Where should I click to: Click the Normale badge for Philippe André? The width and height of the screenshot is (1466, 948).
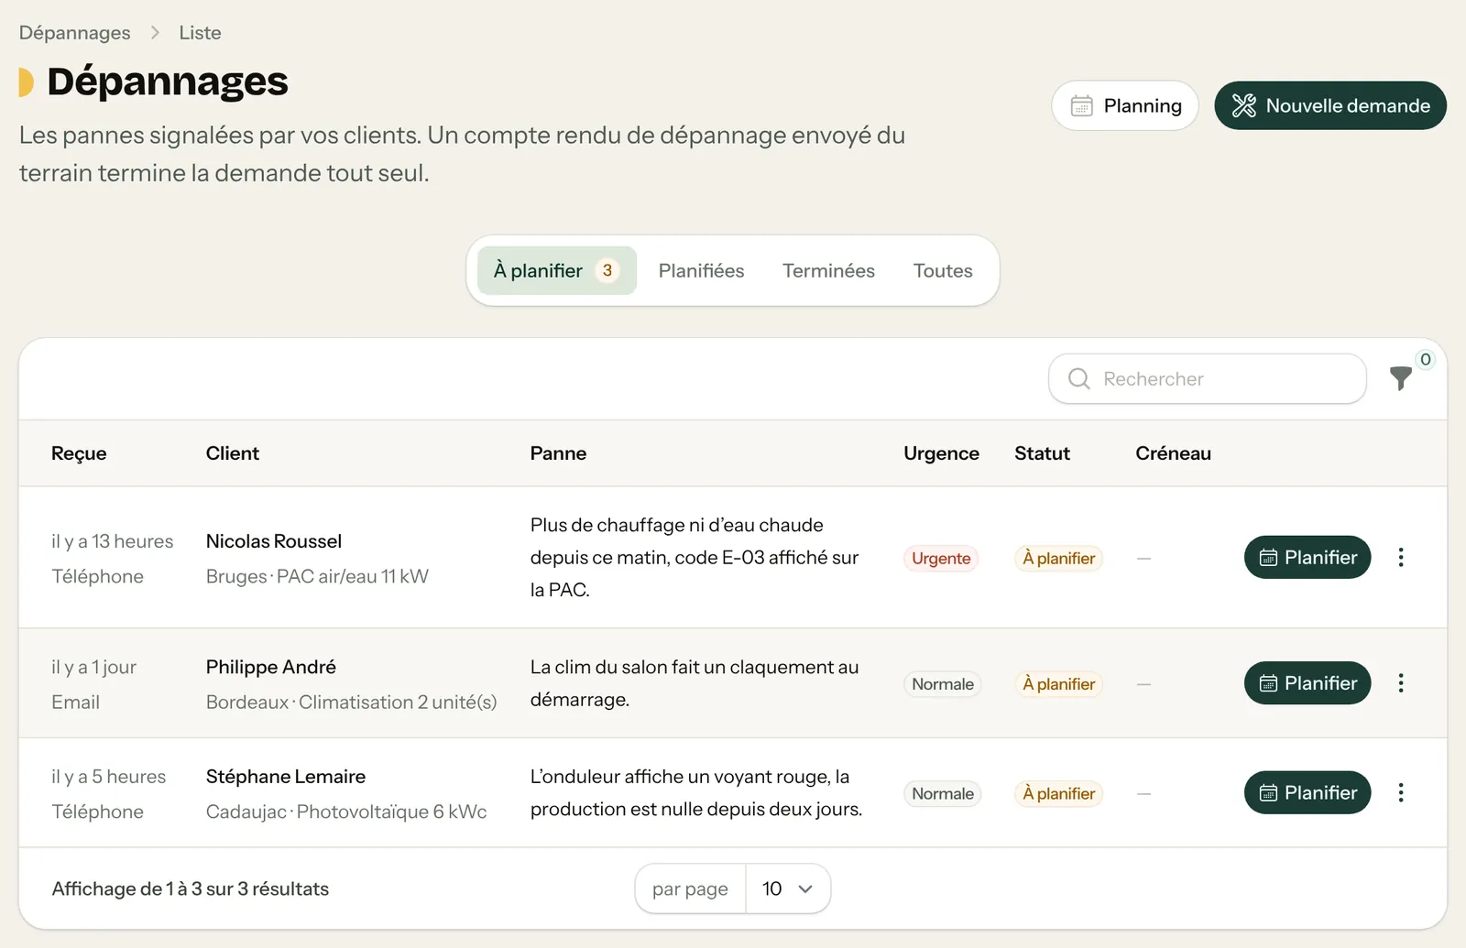pos(942,684)
